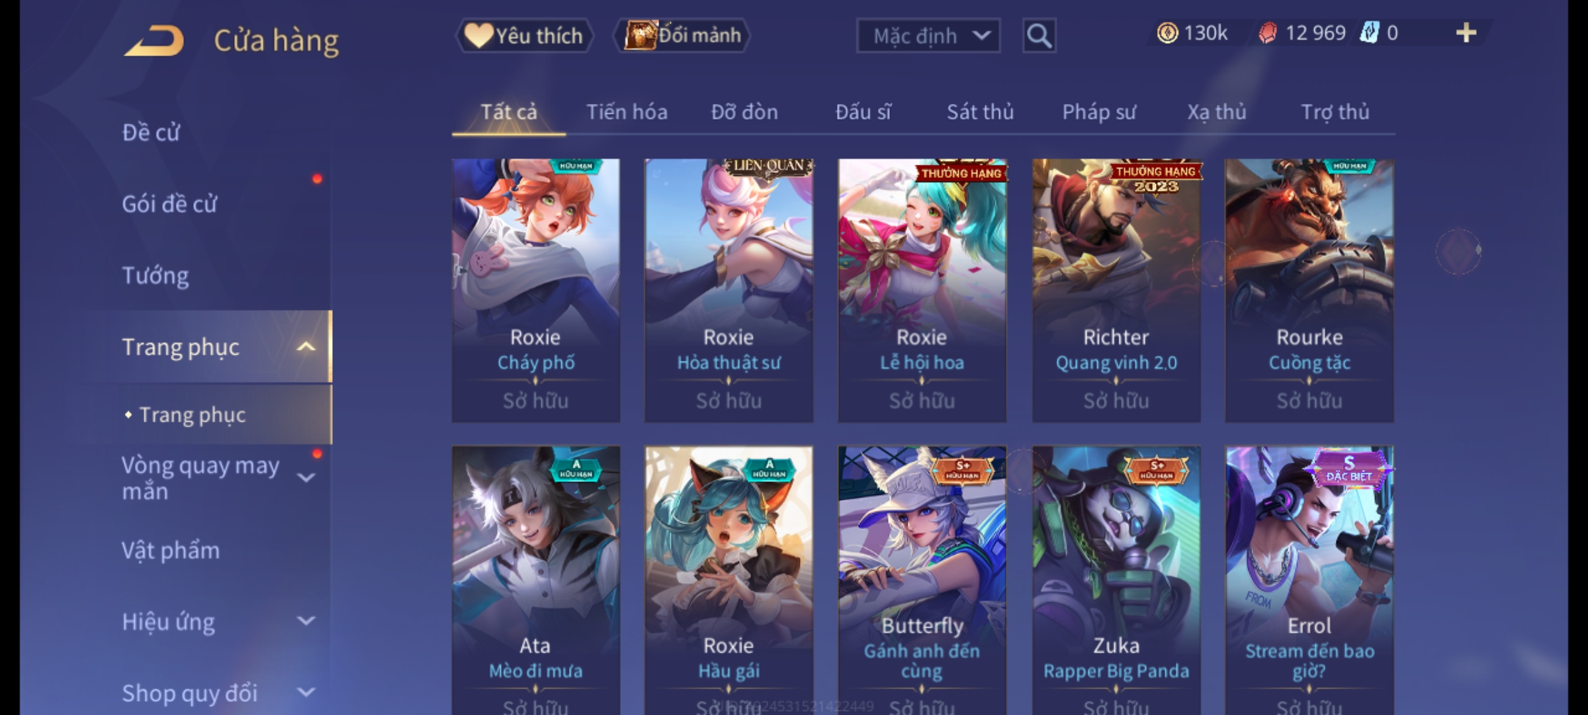Open Đổi mảnh fragment exchange button
This screenshot has height=715, width=1588.
coord(682,36)
